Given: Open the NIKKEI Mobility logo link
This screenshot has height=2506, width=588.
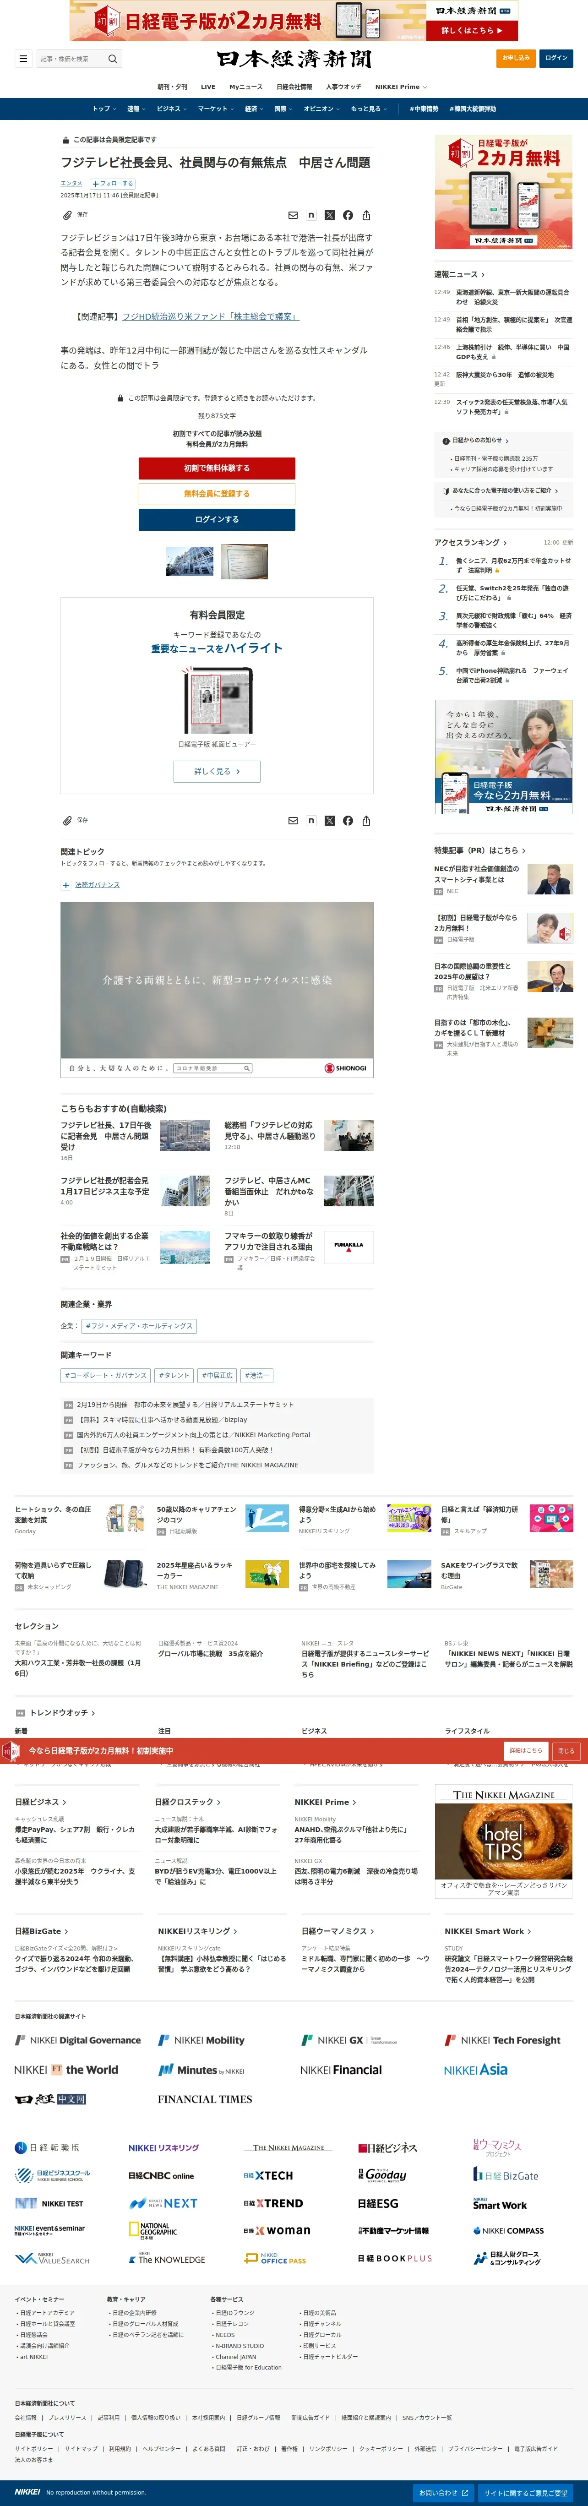Looking at the screenshot, I should point(201,2040).
